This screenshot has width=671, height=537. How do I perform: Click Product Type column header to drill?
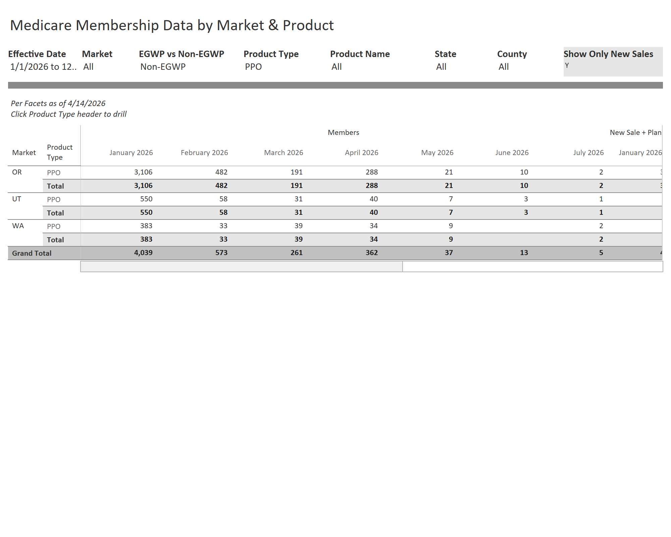pyautogui.click(x=60, y=152)
